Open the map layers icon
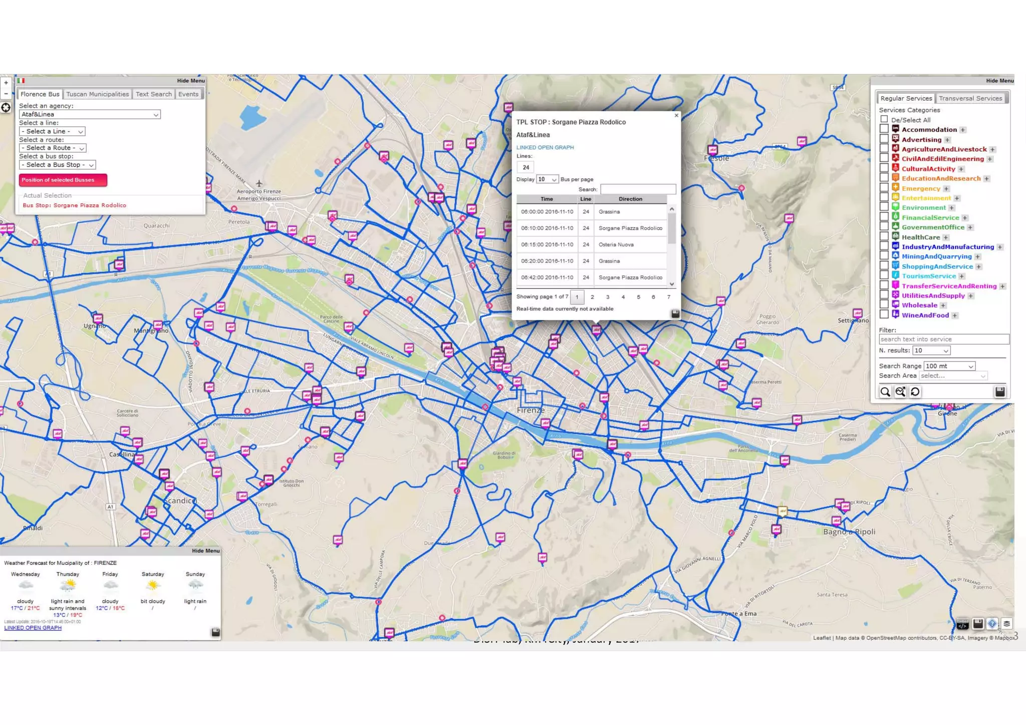Viewport: 1026px width, 725px height. (x=1006, y=623)
